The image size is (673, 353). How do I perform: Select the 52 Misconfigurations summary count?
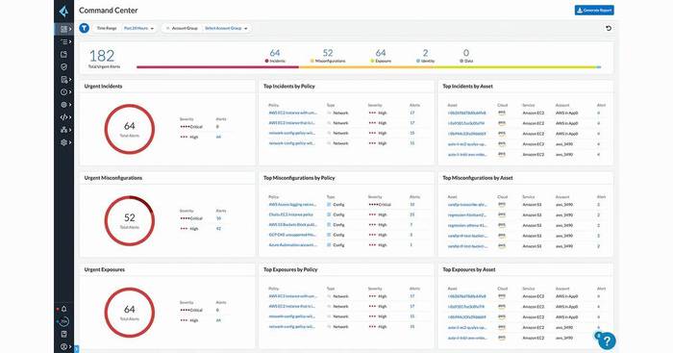click(328, 53)
